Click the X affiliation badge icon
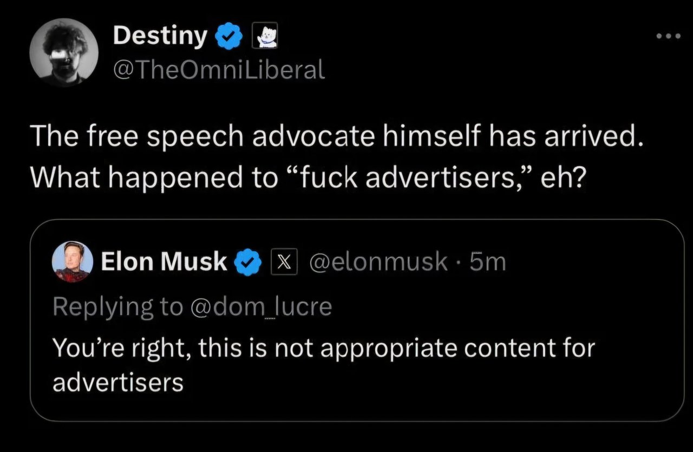 click(284, 263)
